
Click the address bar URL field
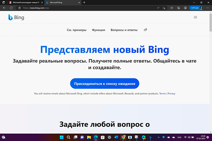point(85,8)
